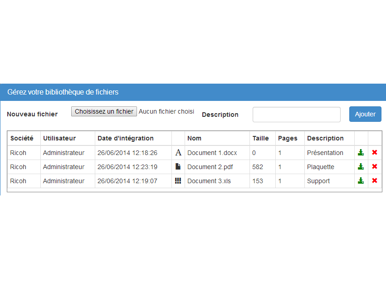
Task: Click the docx file type icon
Action: coord(178,152)
